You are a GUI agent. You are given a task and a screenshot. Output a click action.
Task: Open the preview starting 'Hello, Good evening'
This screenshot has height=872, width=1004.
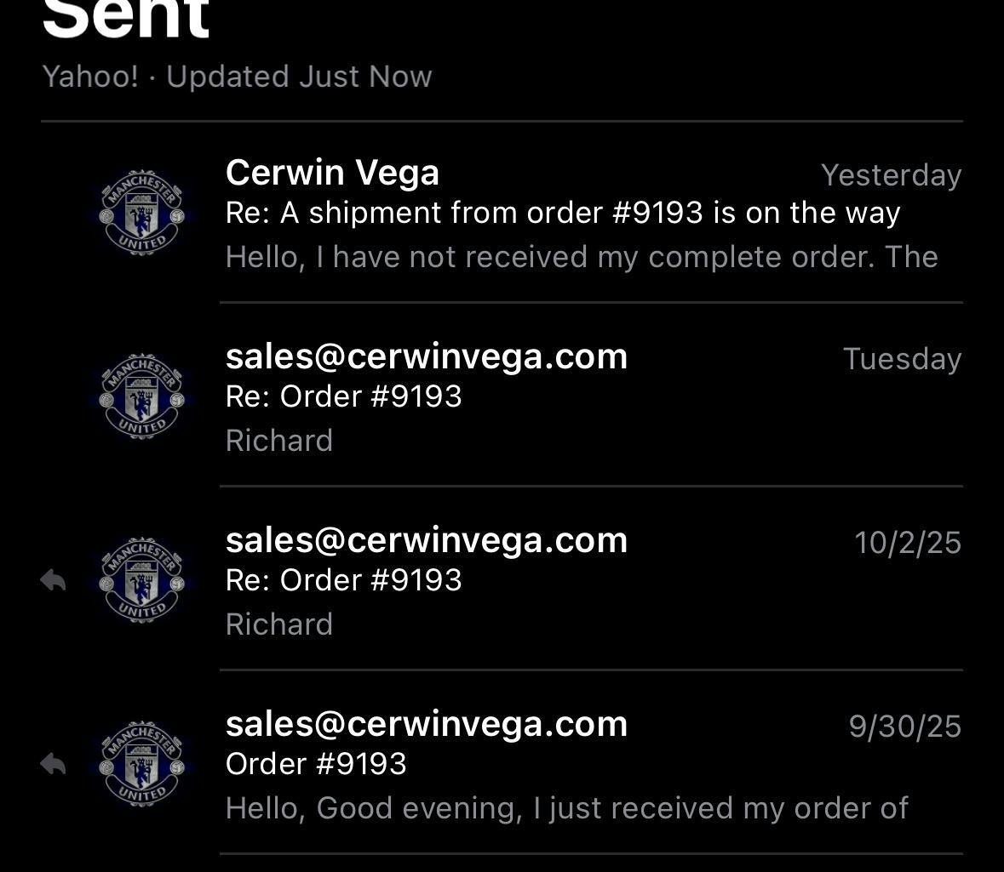point(566,808)
